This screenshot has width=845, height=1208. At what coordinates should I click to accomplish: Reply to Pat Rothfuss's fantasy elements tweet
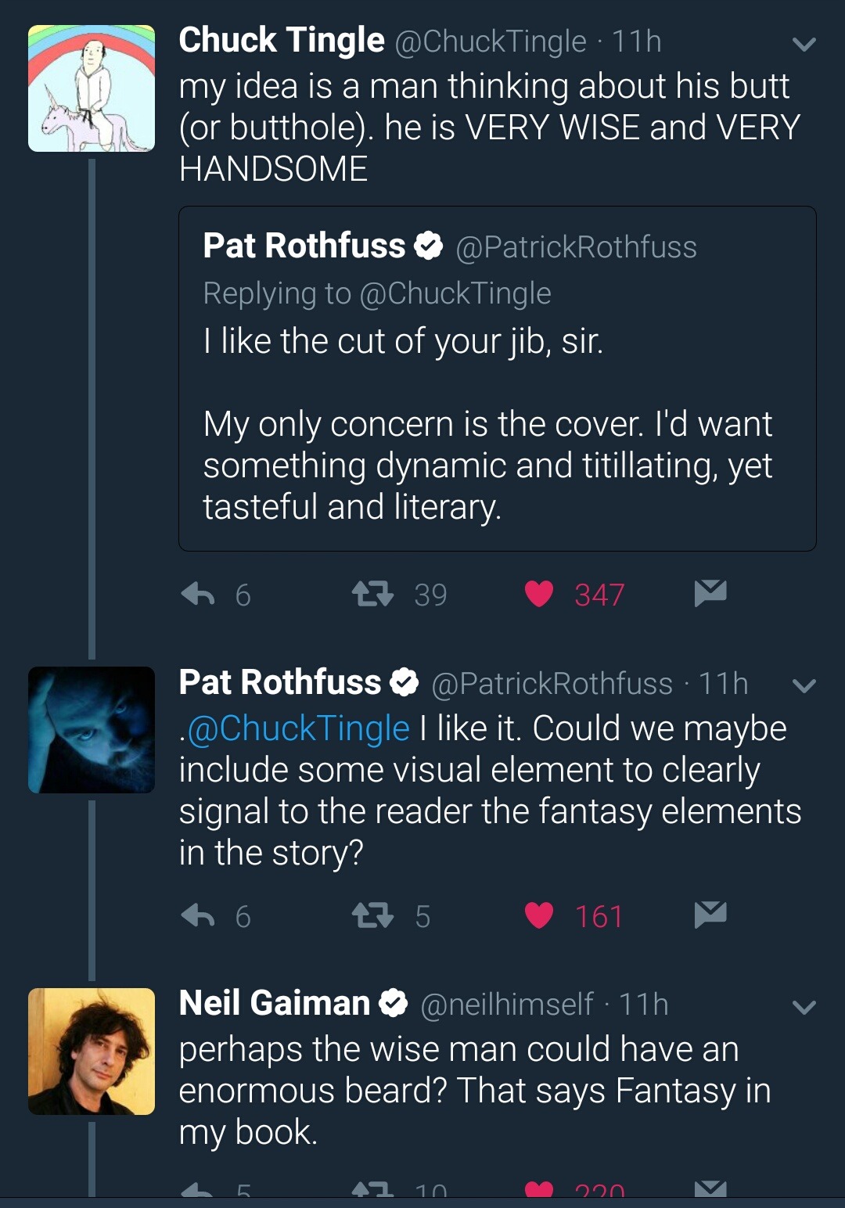point(198,915)
